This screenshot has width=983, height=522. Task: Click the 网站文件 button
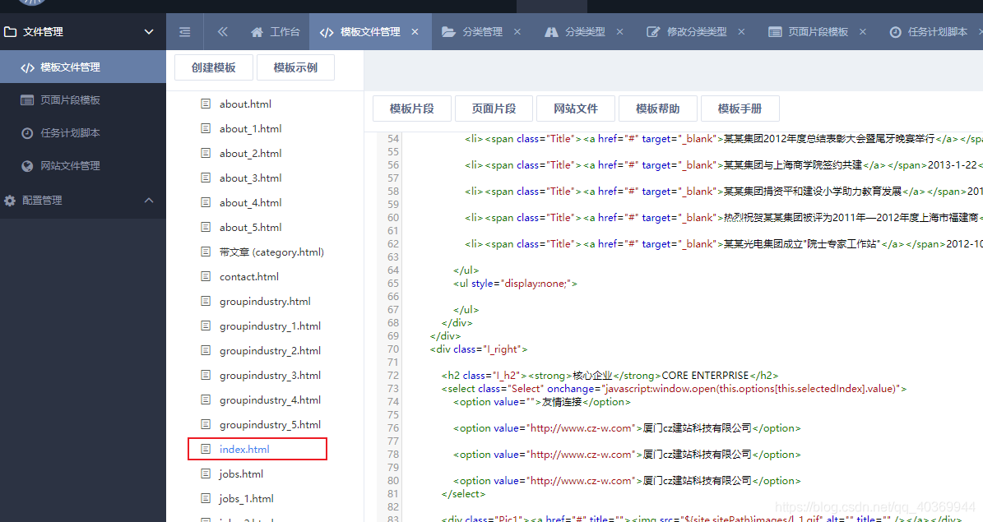tap(576, 109)
